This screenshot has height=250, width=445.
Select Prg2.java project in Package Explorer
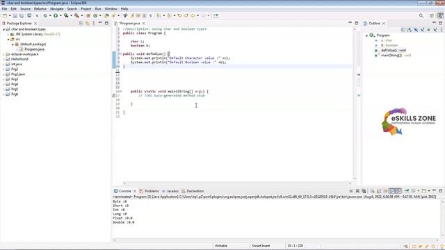click(18, 74)
